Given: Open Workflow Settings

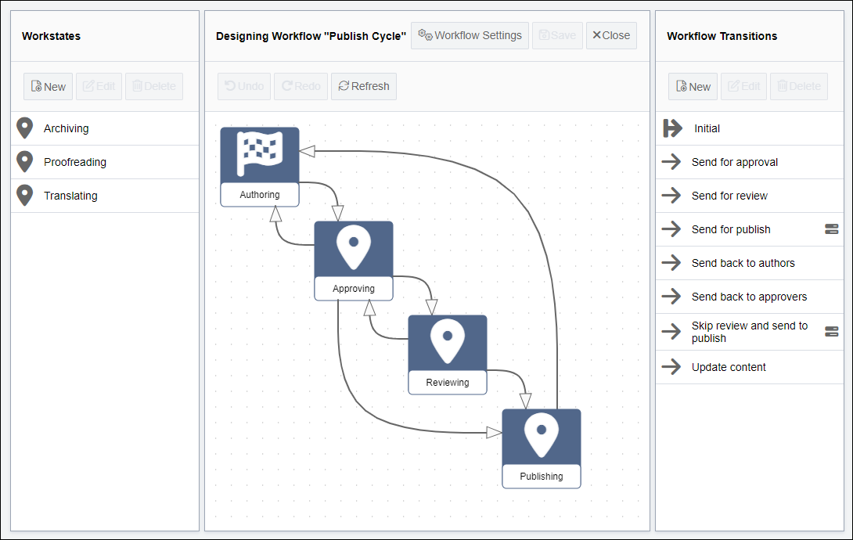Looking at the screenshot, I should point(470,35).
